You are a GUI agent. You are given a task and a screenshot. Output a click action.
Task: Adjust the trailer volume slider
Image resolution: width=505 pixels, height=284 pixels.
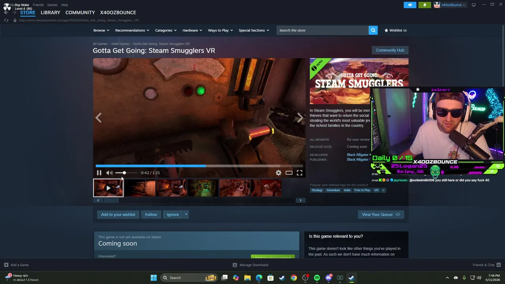[x=126, y=173]
